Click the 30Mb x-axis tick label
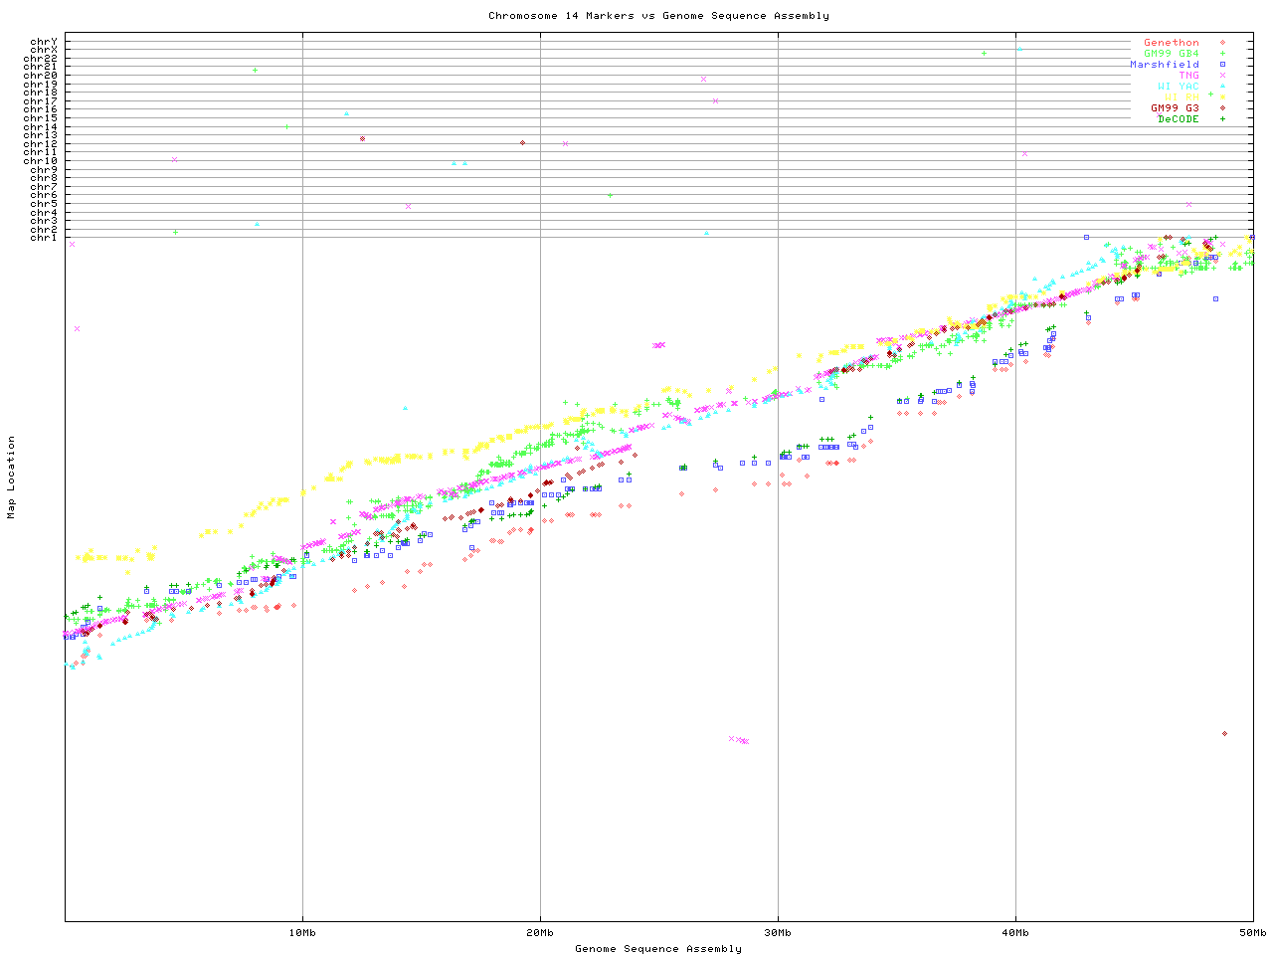Image resolution: width=1273 pixels, height=955 pixels. coord(778,932)
